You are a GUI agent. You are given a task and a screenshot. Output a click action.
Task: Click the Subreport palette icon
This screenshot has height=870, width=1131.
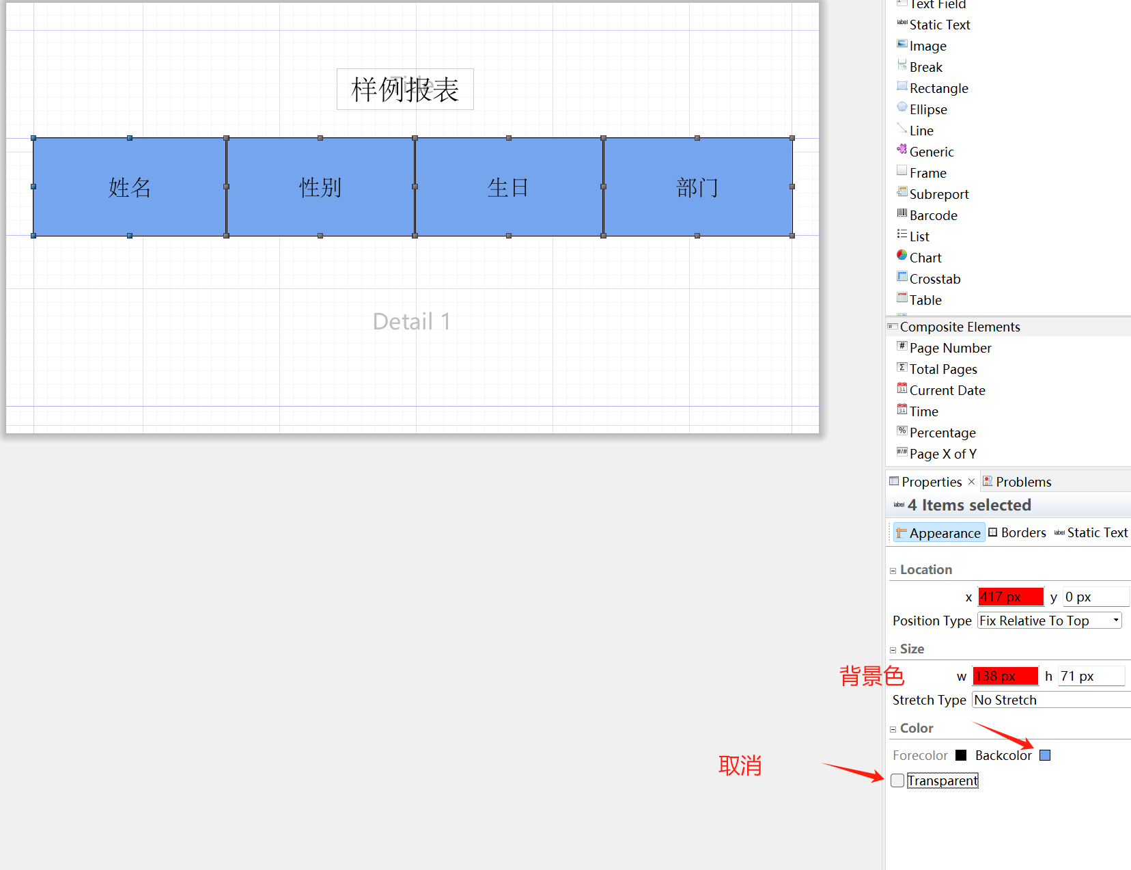pos(902,193)
